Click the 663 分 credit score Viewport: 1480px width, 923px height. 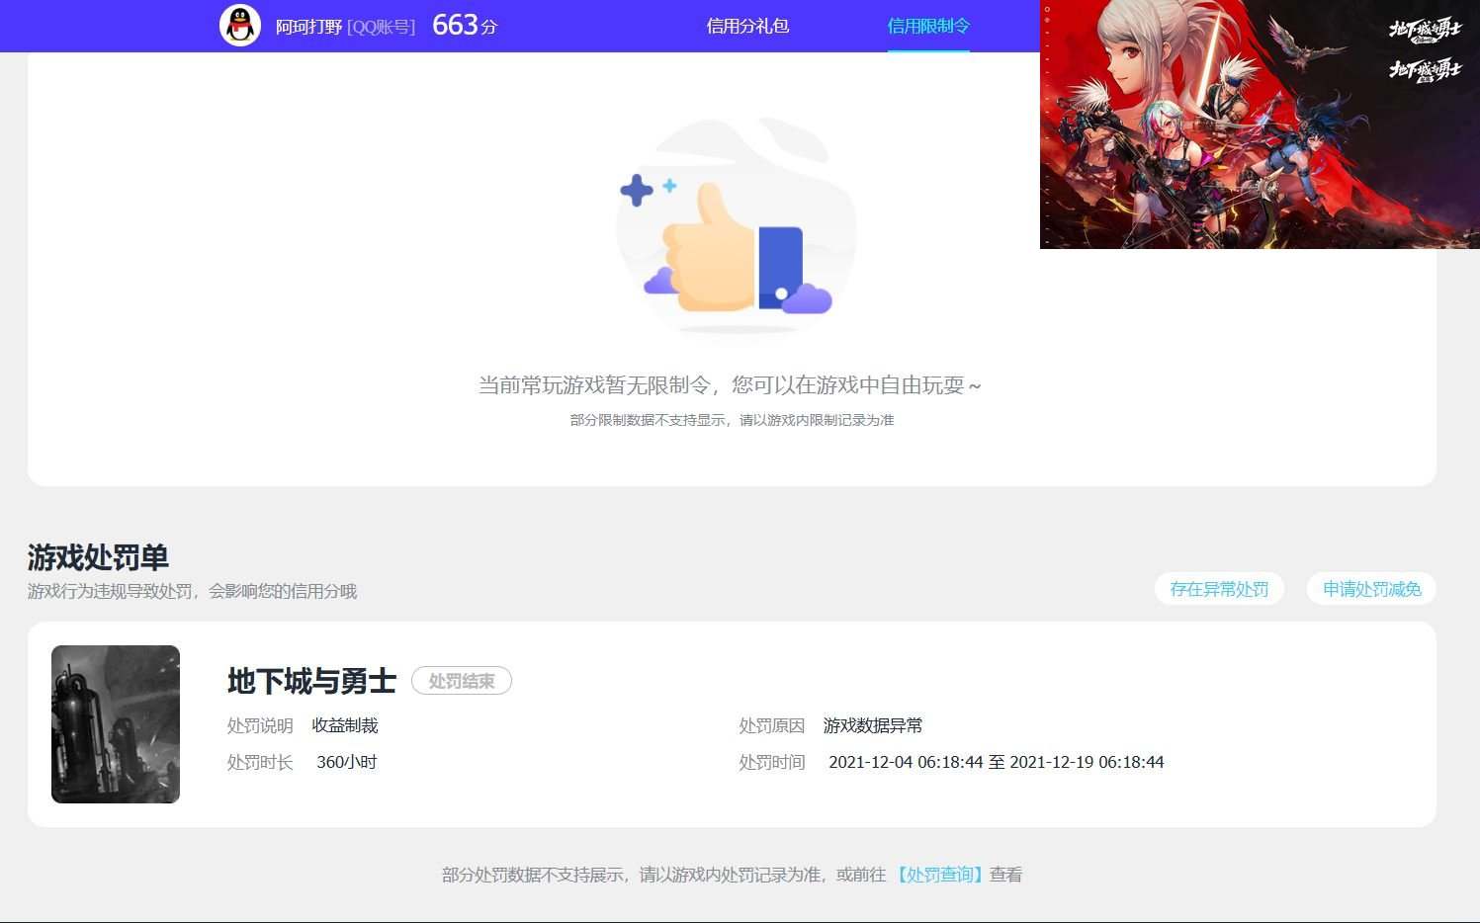coord(465,26)
